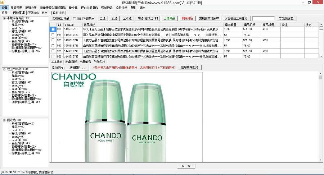Collapse the 本地库存商品 tree node
The height and width of the screenshot is (175, 324).
[x=4, y=18]
